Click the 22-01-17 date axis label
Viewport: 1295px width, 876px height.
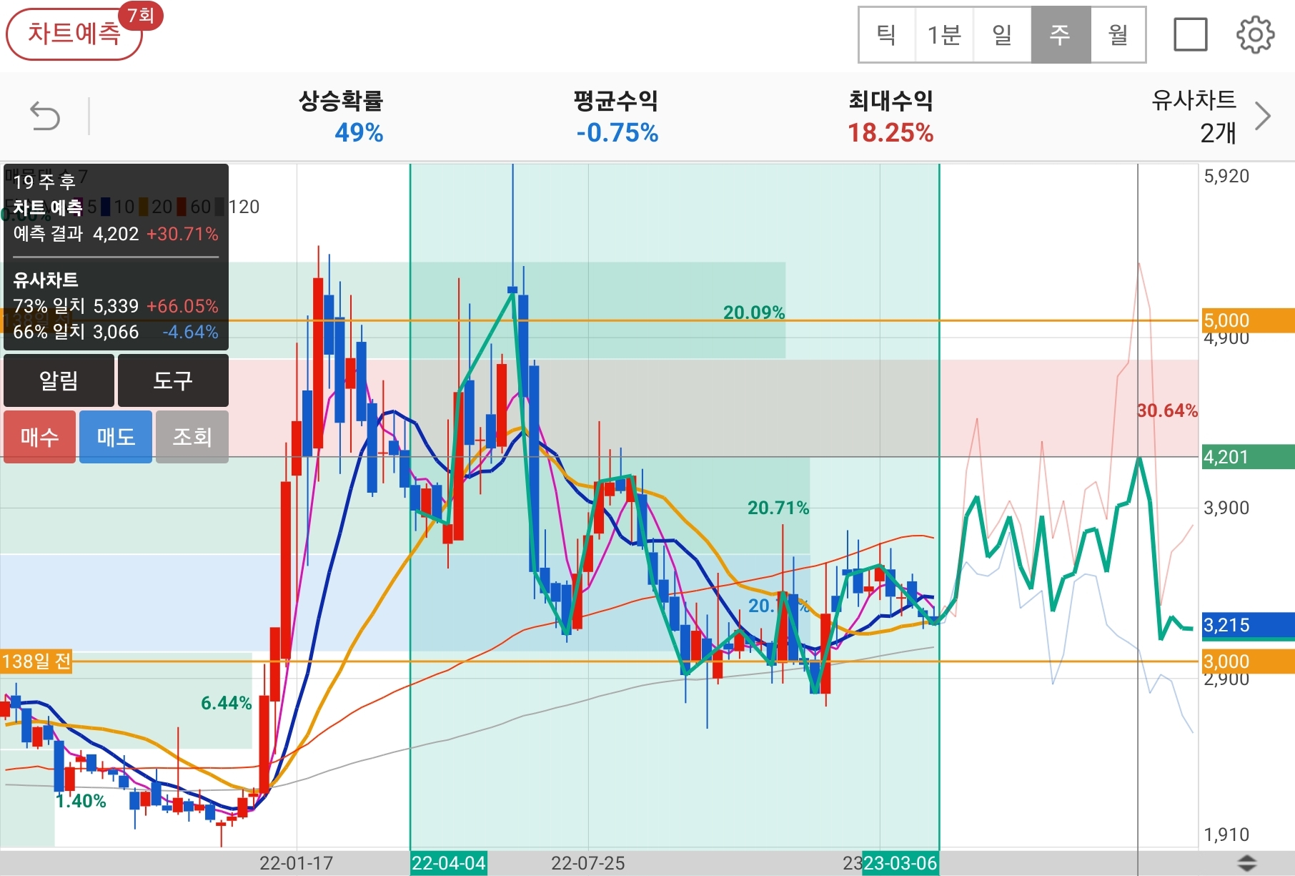(297, 863)
